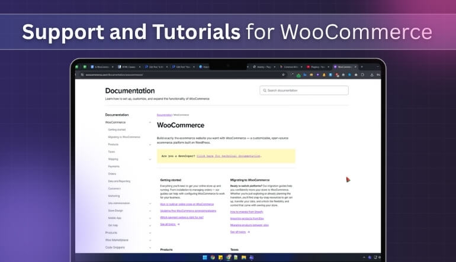Open Data and Reporting in the sidebar

point(119,181)
